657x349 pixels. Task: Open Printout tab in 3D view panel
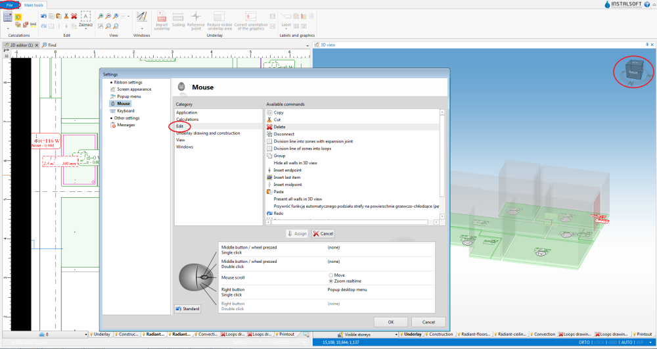642,335
